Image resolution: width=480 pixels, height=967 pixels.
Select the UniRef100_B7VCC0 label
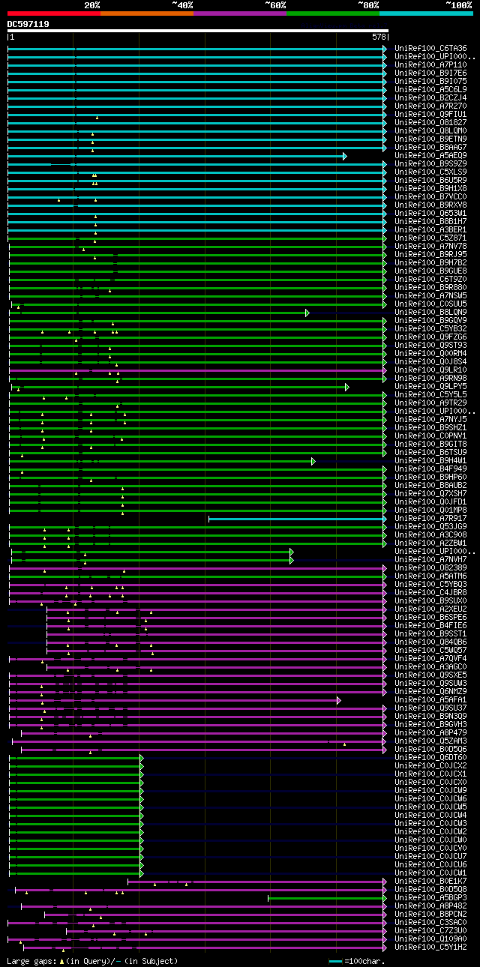[x=430, y=197]
